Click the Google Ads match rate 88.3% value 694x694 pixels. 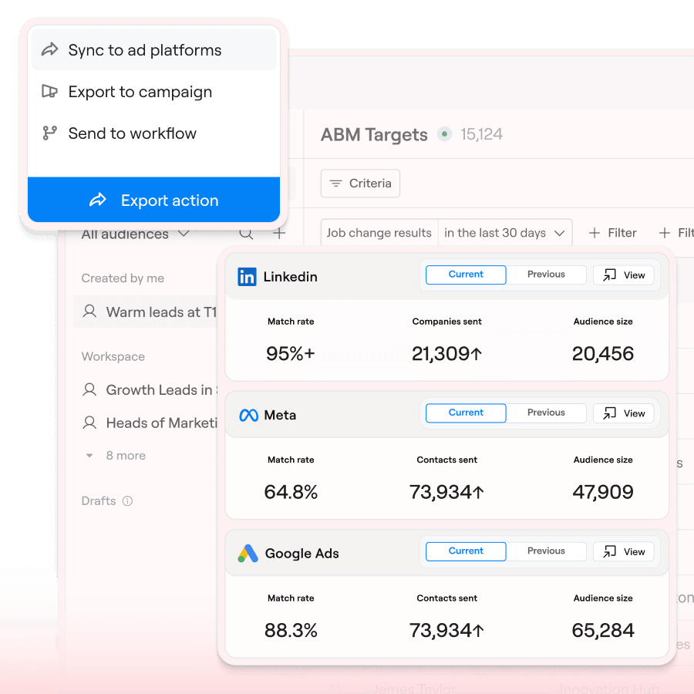pyautogui.click(x=291, y=630)
